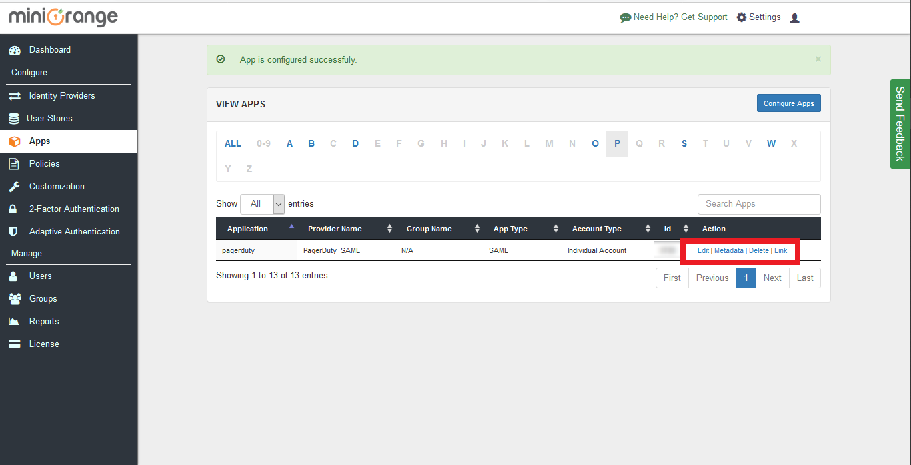Filter apps by letter O

[595, 143]
